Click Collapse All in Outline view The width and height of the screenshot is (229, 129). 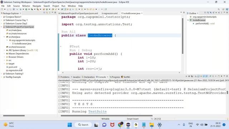205,13
